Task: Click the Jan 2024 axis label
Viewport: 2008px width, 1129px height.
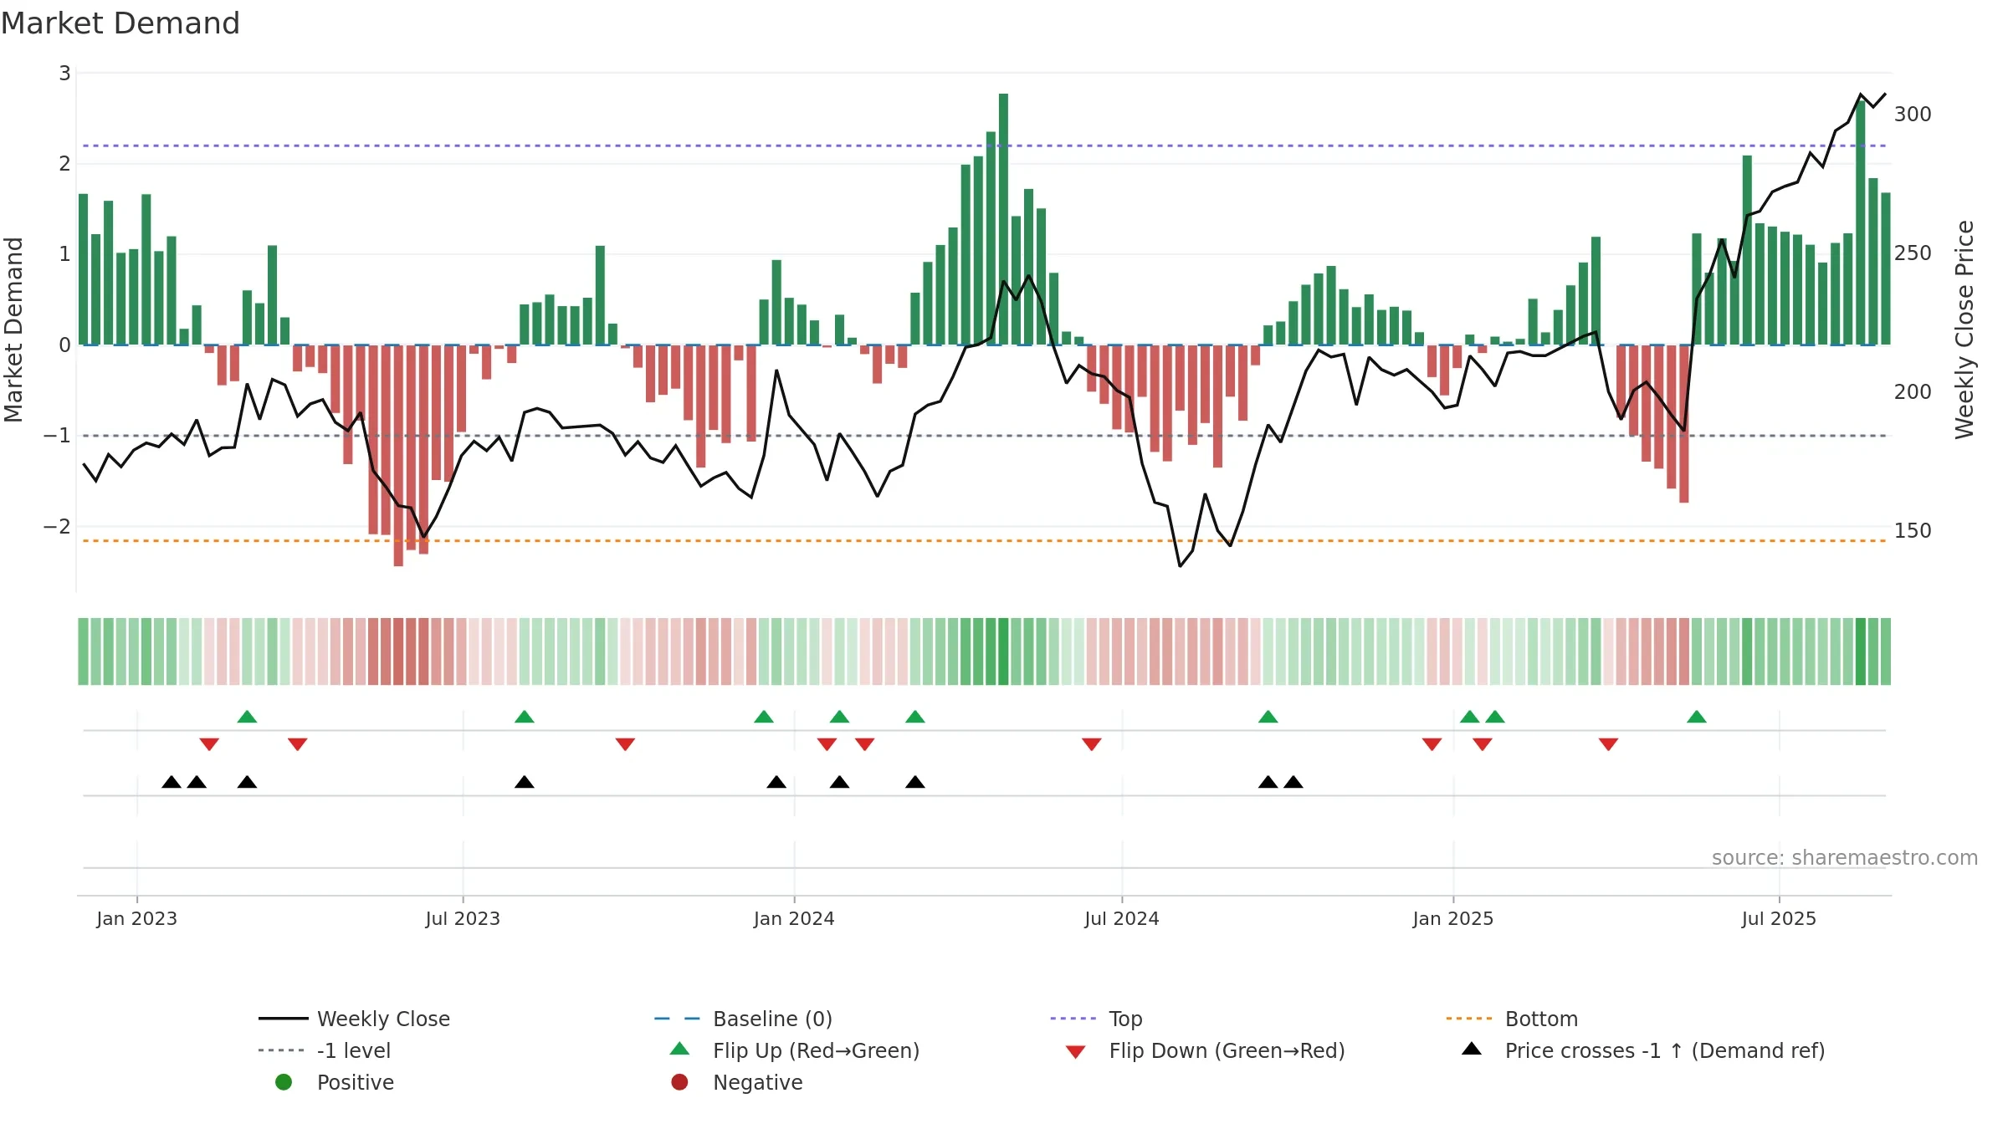Action: pos(794,918)
